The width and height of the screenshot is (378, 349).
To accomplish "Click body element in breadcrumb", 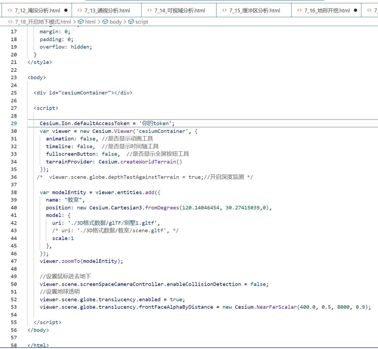I will (x=116, y=22).
